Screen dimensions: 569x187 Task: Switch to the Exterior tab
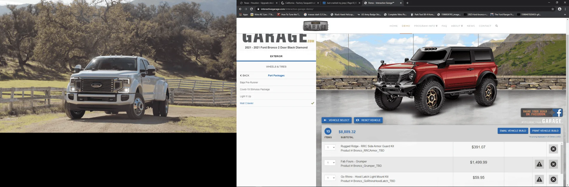click(x=276, y=56)
